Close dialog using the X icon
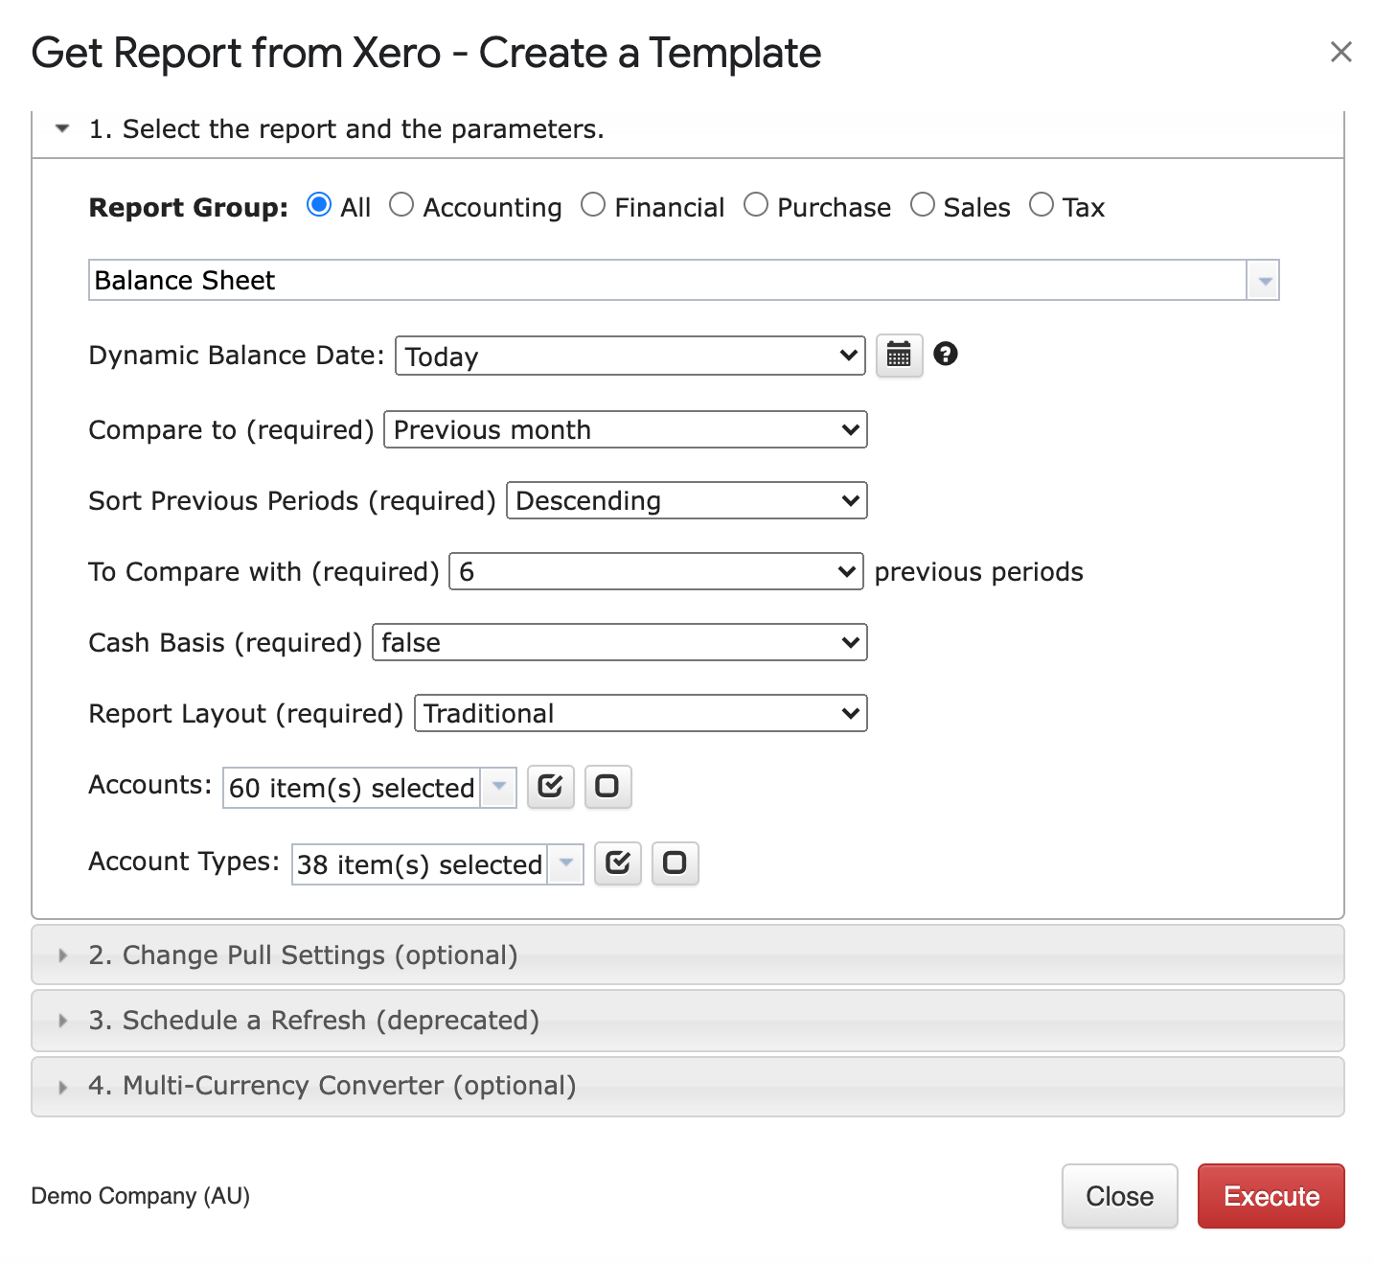 (x=1340, y=52)
